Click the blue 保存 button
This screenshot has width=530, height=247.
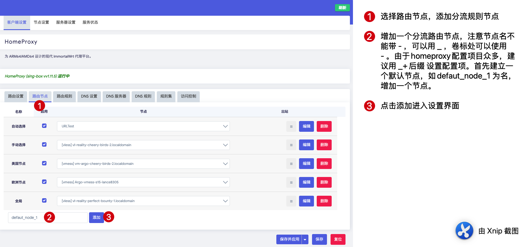(x=319, y=239)
